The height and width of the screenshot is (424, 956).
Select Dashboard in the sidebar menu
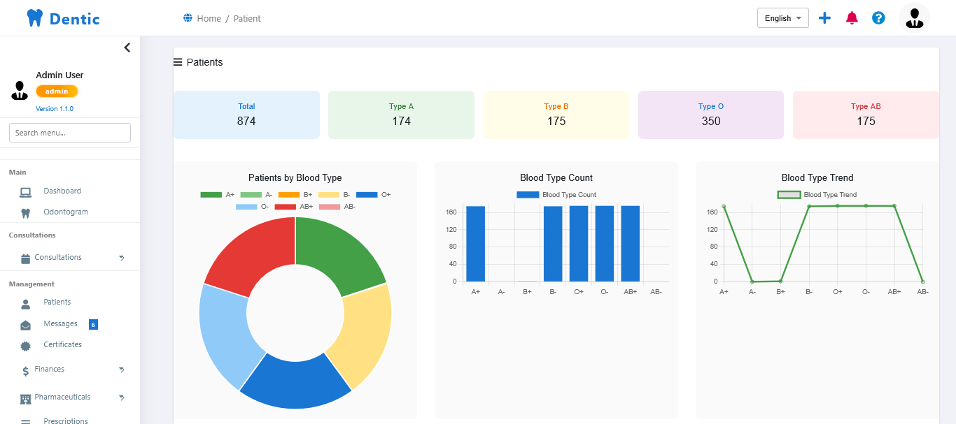(x=63, y=191)
